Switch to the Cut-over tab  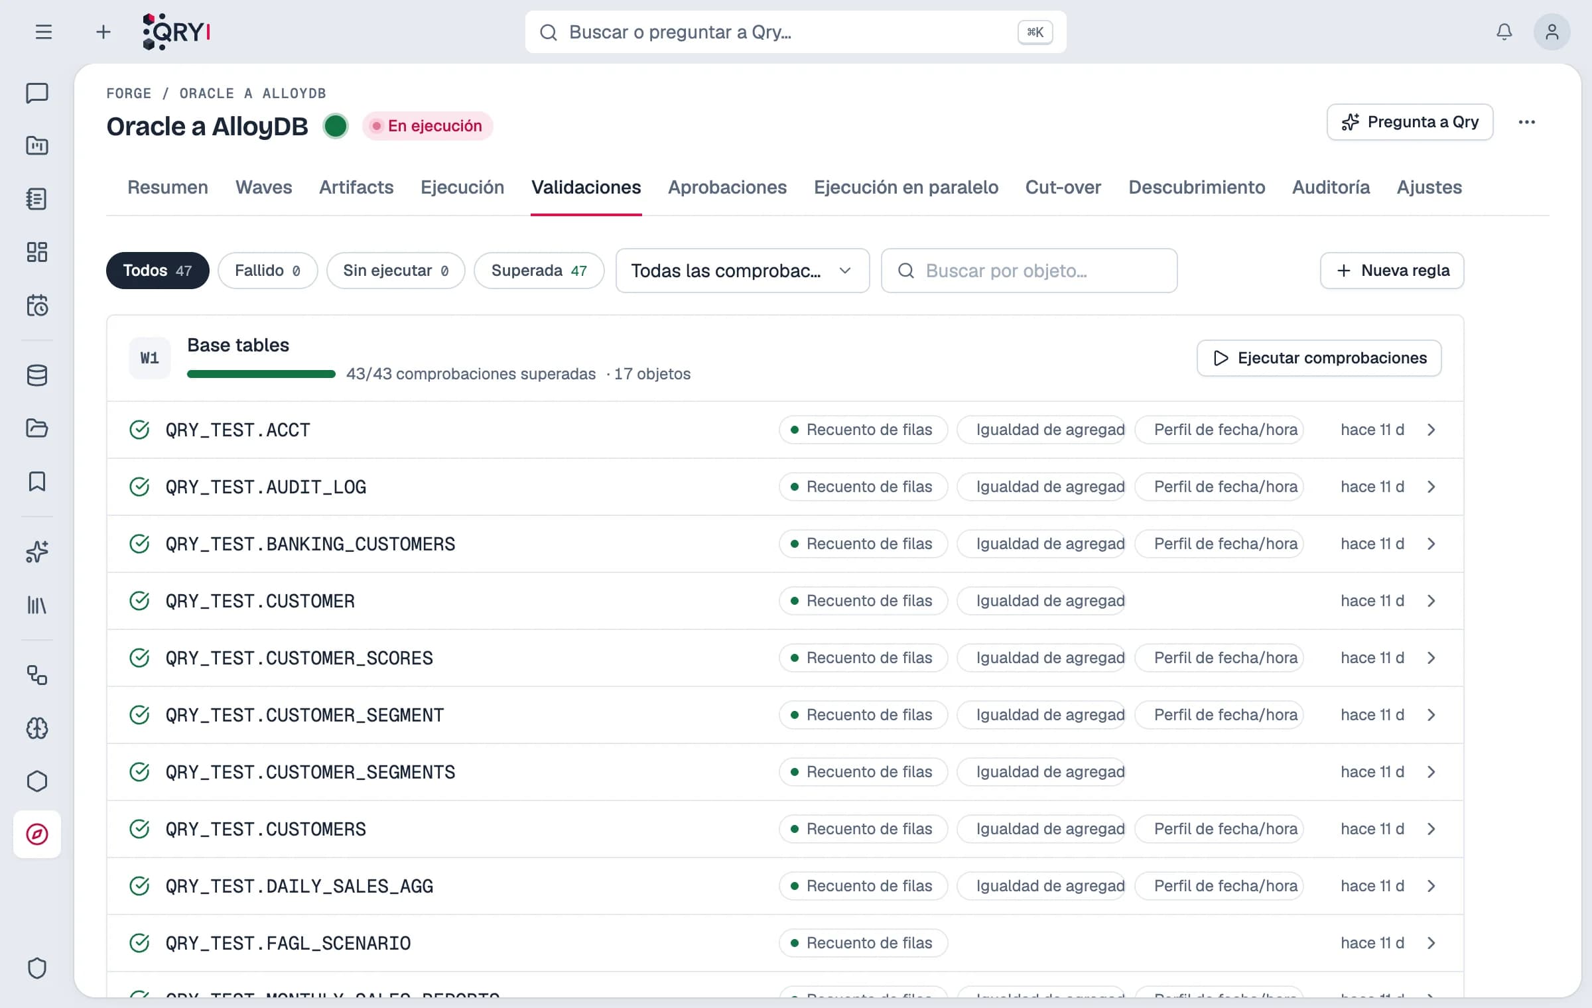pyautogui.click(x=1063, y=187)
